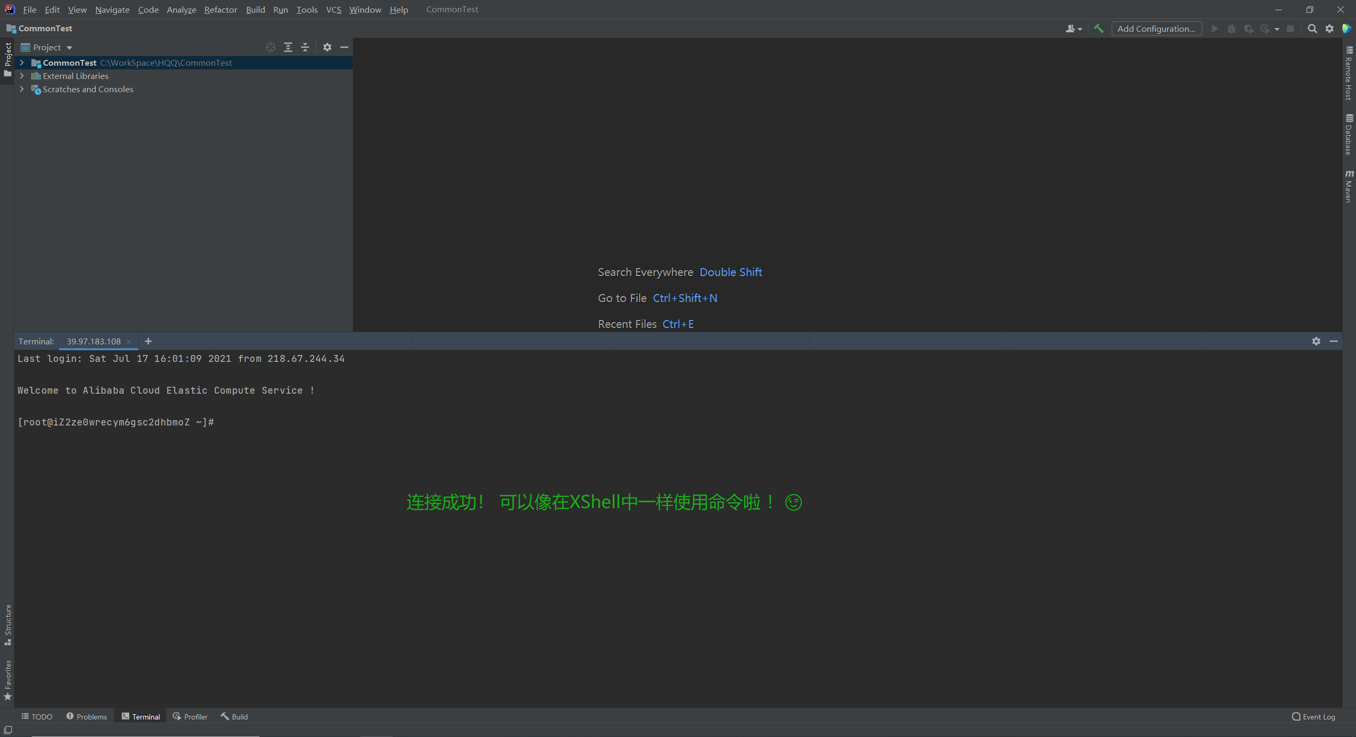
Task: Open the Analyze menu
Action: point(181,10)
